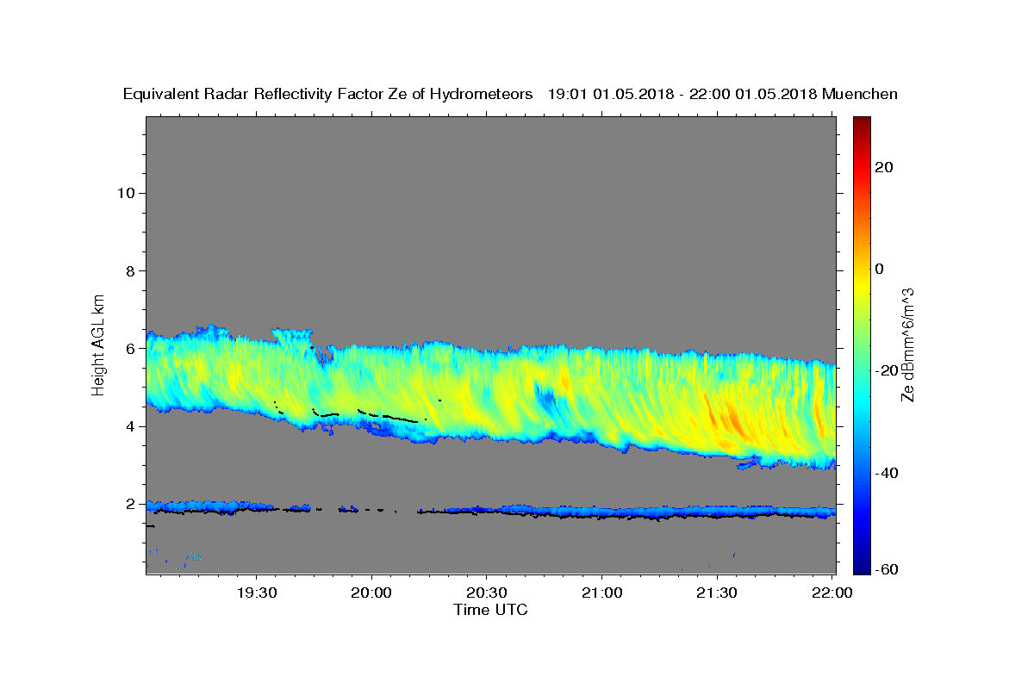Click the 20:00 time axis label
The height and width of the screenshot is (689, 1034).
click(x=372, y=593)
